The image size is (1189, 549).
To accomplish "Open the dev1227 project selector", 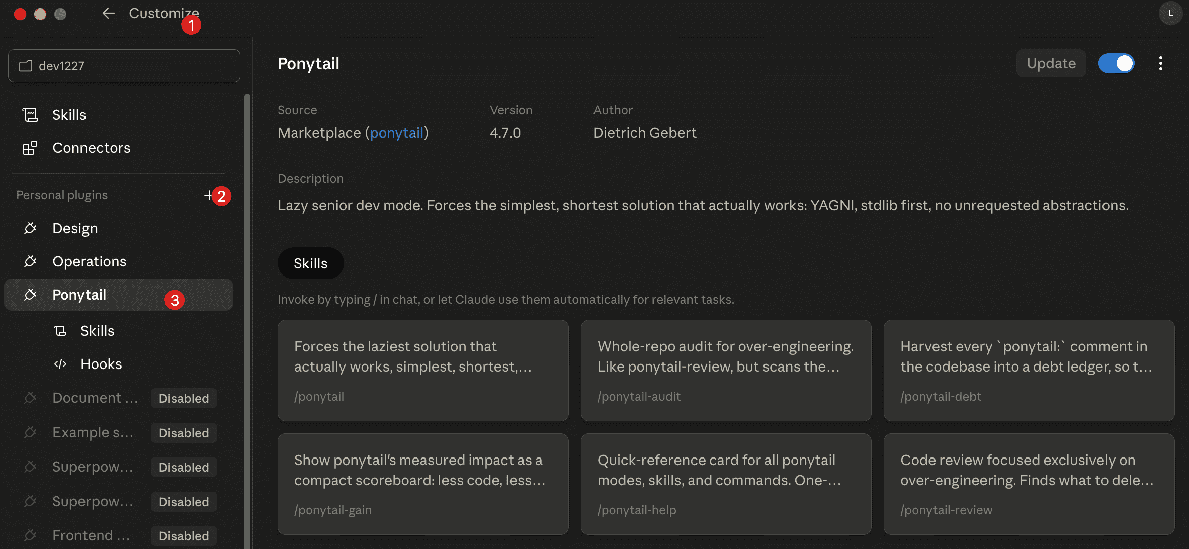I will 124,66.
